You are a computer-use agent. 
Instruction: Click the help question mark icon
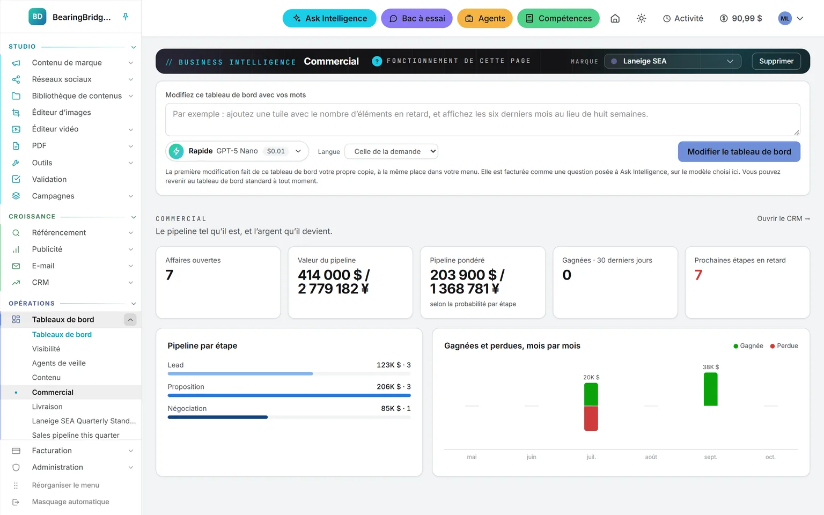coord(377,61)
